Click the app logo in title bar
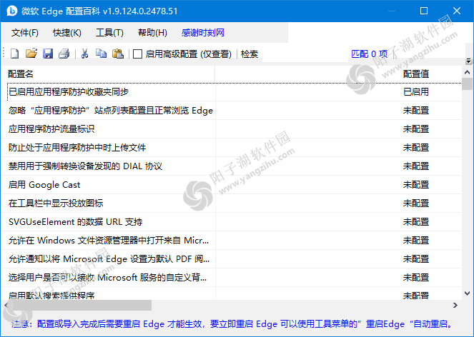Viewport: 474px width, 337px height. click(12, 11)
